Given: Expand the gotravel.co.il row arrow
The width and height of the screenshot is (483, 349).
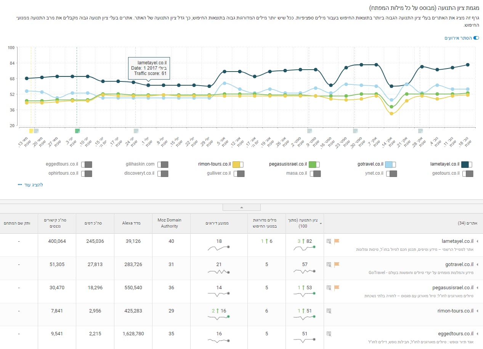Looking at the screenshot, I should click(x=478, y=265).
